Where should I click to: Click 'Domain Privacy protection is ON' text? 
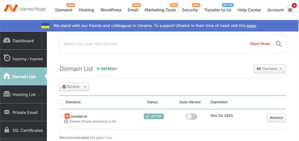[x=93, y=122]
